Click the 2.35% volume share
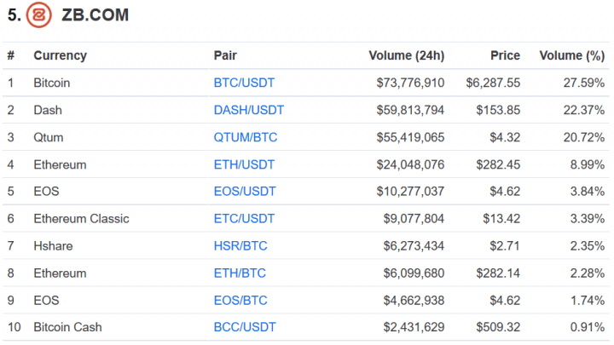This screenshot has height=345, width=614. 588,246
